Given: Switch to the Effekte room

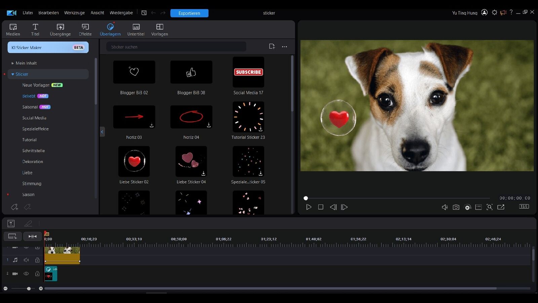Looking at the screenshot, I should coord(85,30).
